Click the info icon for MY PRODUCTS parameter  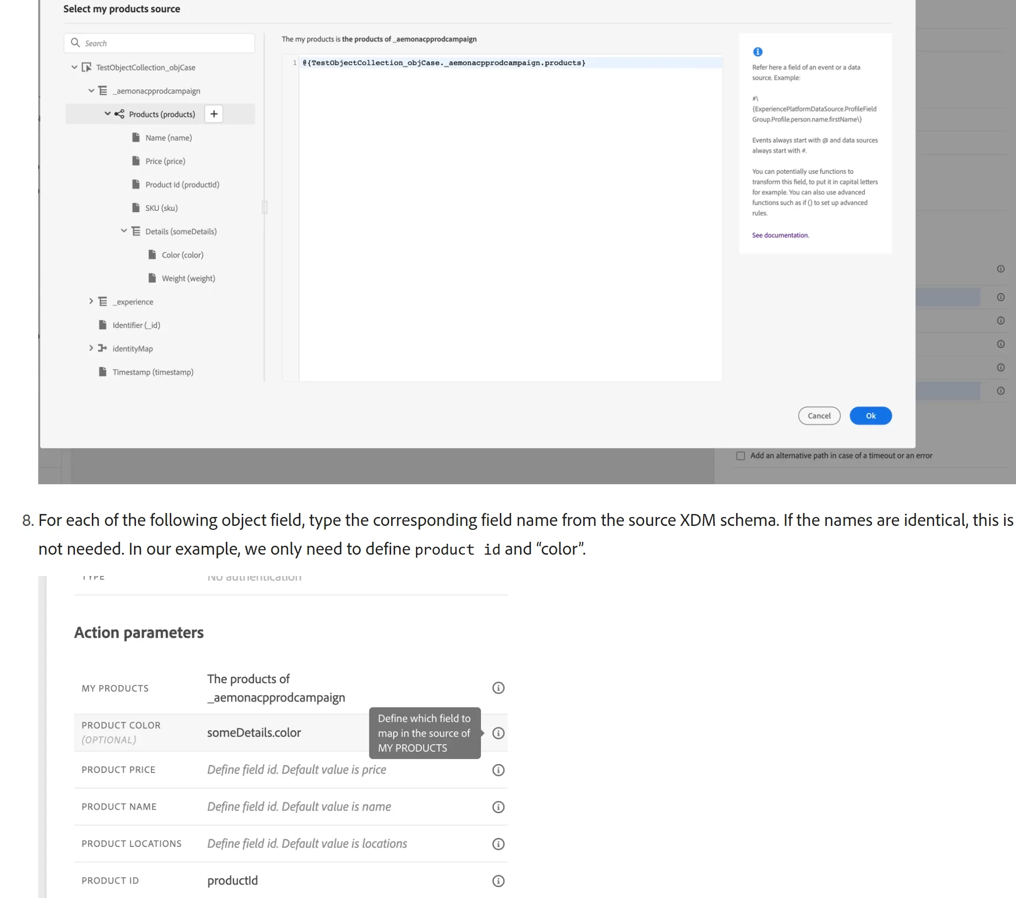[x=498, y=688]
